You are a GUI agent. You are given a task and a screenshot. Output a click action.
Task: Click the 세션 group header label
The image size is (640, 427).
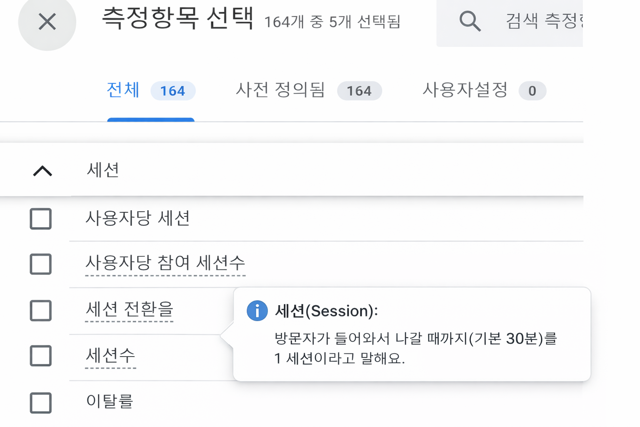click(103, 170)
